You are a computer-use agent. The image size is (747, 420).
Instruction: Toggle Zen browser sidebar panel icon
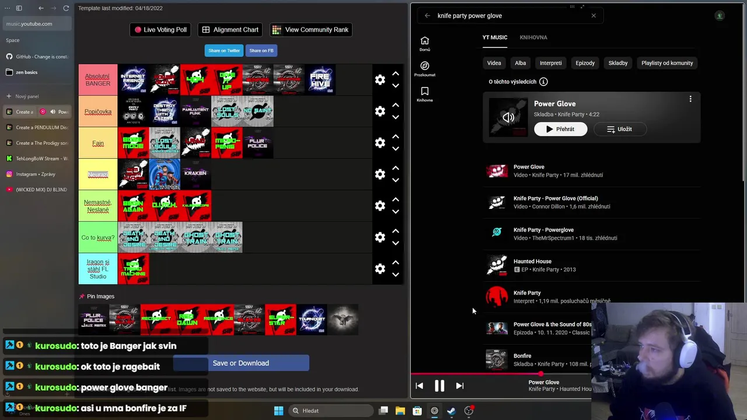pyautogui.click(x=19, y=8)
